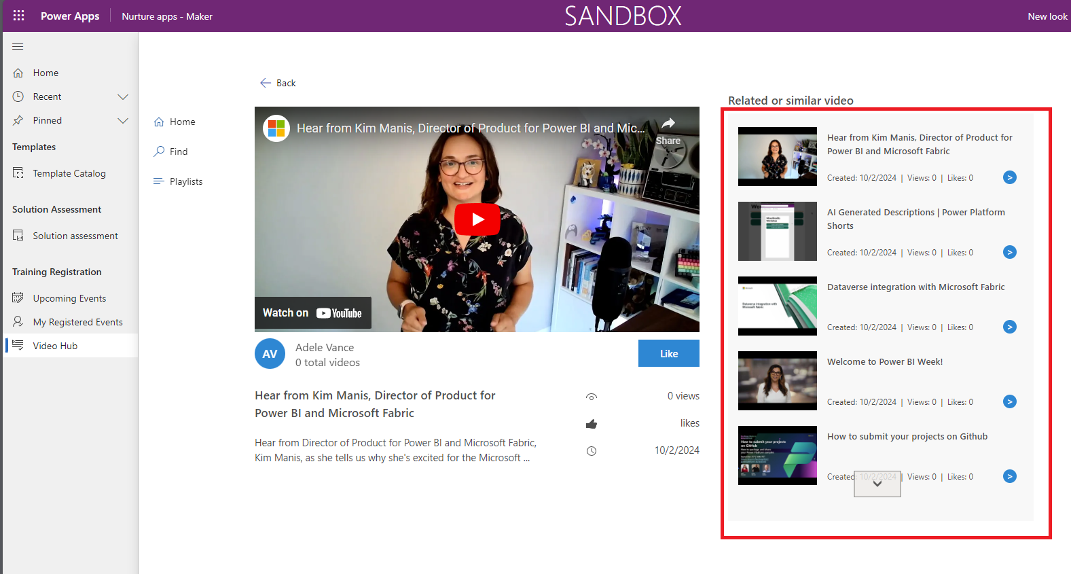This screenshot has height=574, width=1071.
Task: Click 'Dataverse integration with Microsoft Fabric' title
Action: [x=916, y=287]
